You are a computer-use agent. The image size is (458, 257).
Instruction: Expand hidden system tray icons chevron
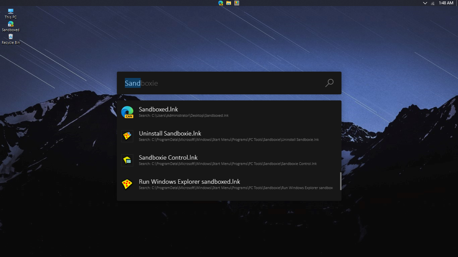pyautogui.click(x=425, y=3)
